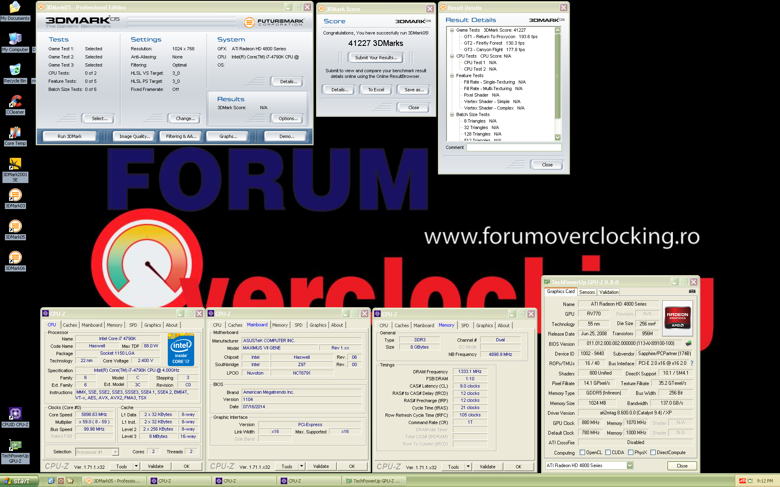The height and width of the screenshot is (487, 780).
Task: Click the Comment input field in Result Details
Action: (x=514, y=148)
